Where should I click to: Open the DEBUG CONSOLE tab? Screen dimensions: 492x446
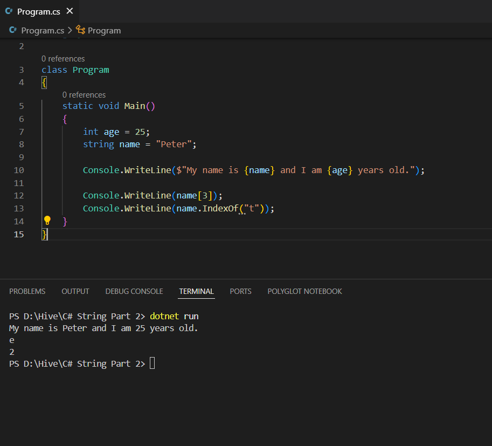(134, 291)
